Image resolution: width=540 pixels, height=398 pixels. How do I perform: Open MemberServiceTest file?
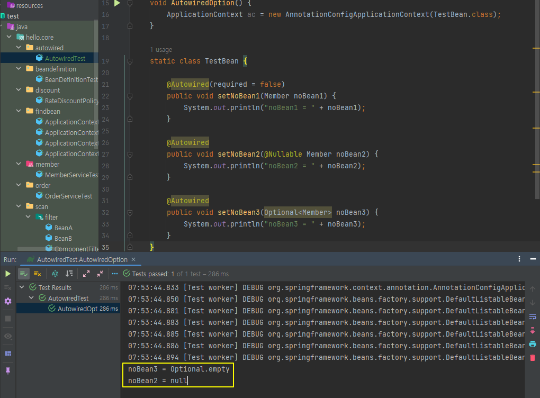[x=67, y=175]
